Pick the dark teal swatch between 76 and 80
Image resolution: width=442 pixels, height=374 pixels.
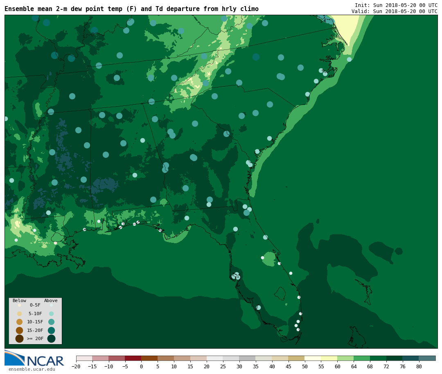point(411,358)
